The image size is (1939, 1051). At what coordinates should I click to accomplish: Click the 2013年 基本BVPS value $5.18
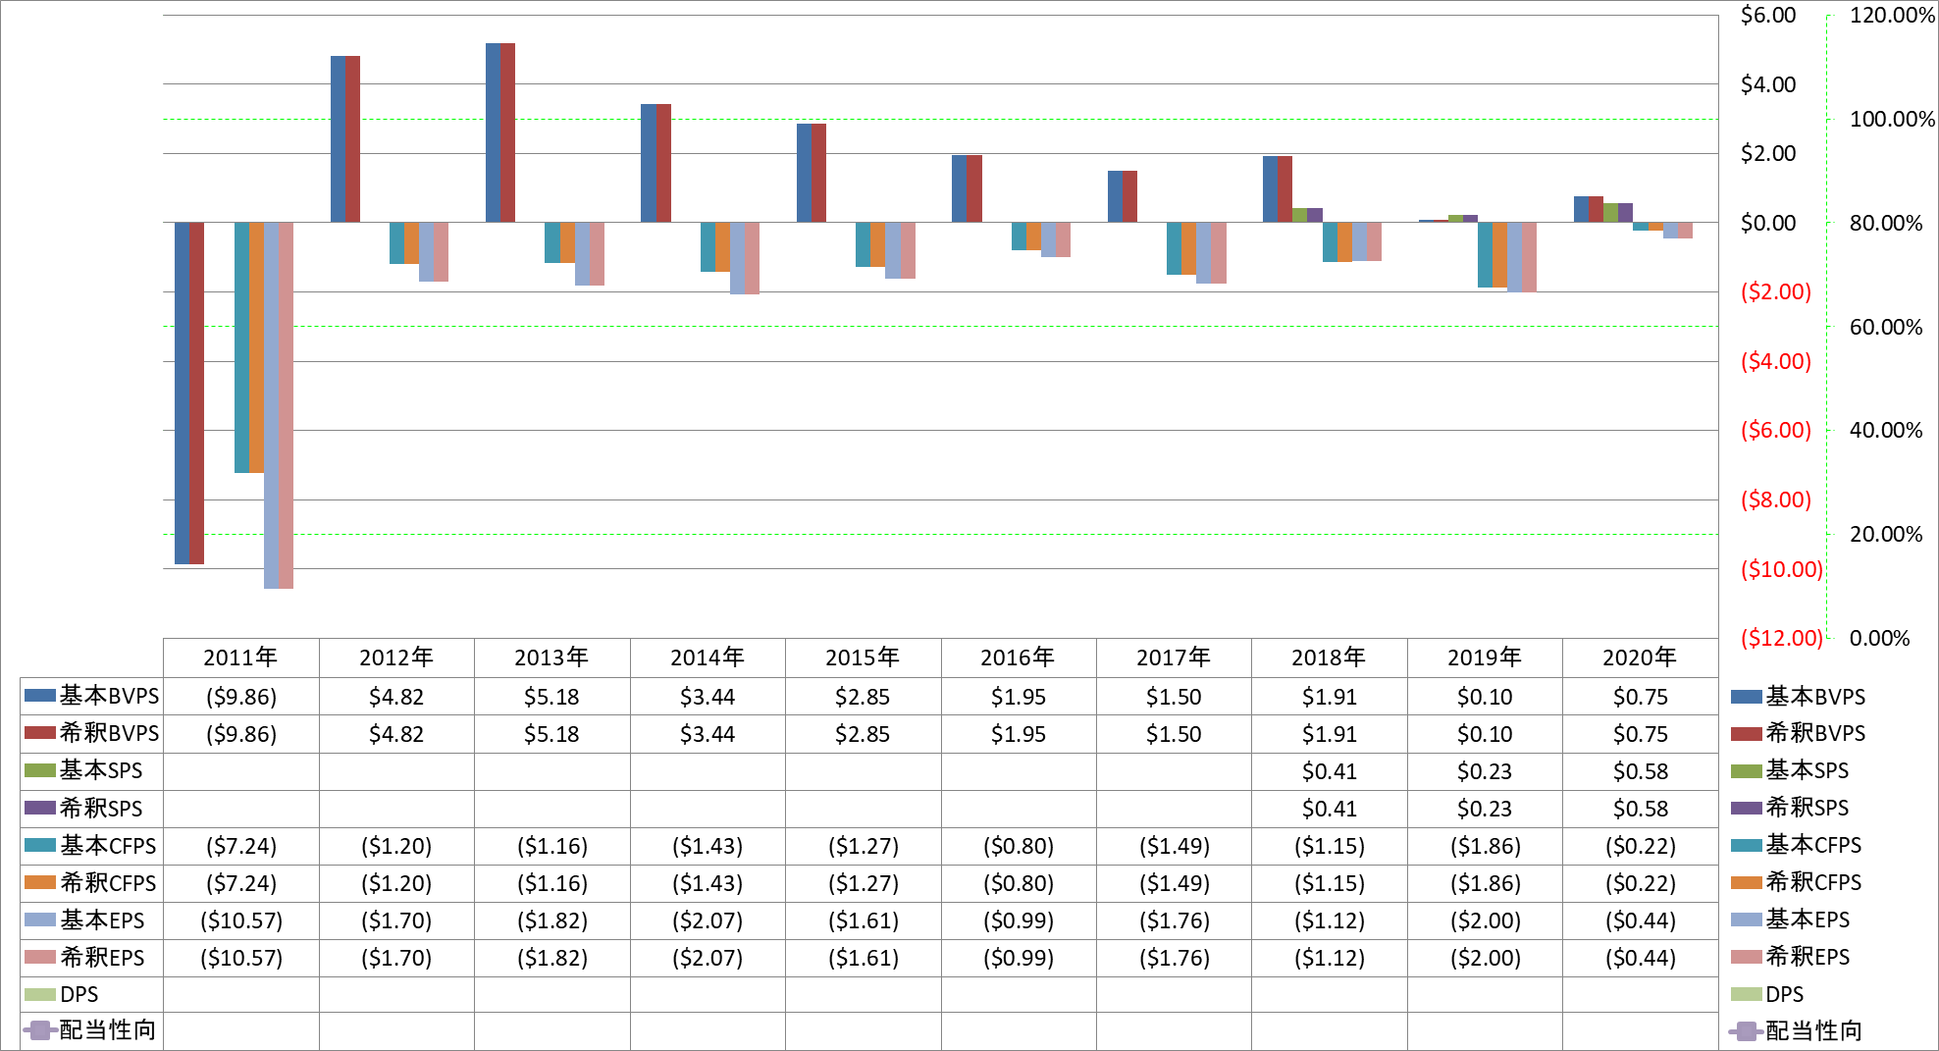coord(551,697)
